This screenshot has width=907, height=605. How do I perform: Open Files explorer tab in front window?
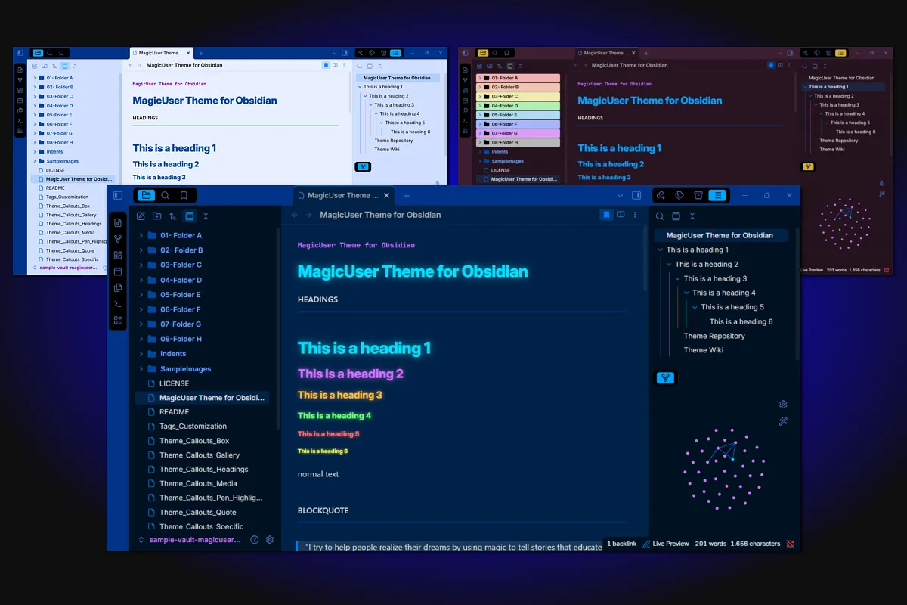click(146, 195)
